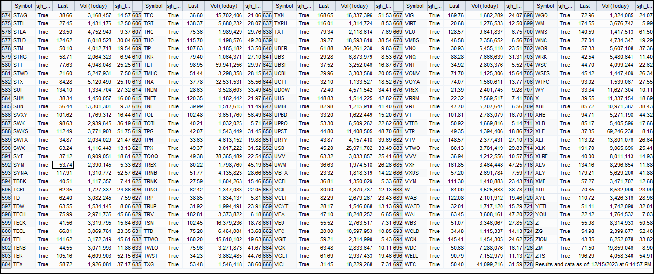Click row number 666
This screenshot has width=654, height=274.
click(x=267, y=264)
